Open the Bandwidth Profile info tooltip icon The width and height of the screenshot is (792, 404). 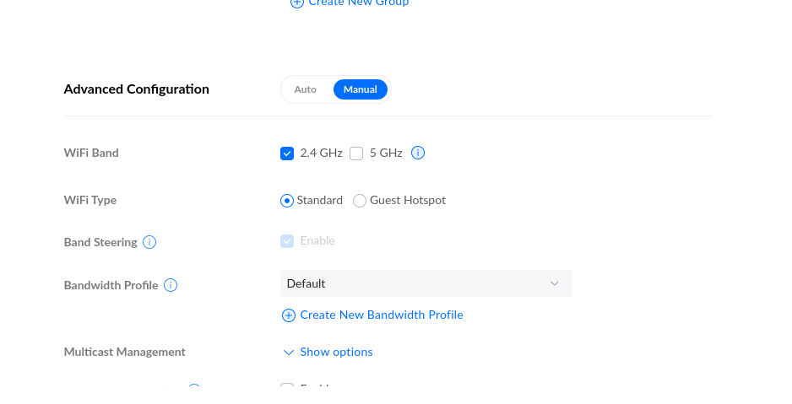pyautogui.click(x=171, y=285)
